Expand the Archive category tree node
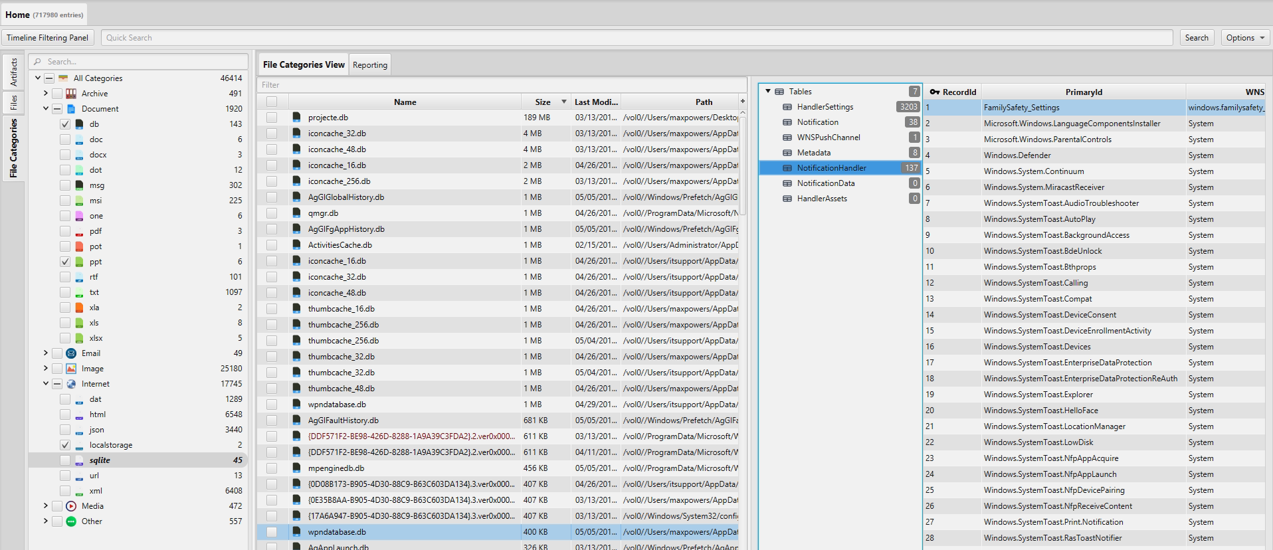The image size is (1273, 550). click(45, 94)
